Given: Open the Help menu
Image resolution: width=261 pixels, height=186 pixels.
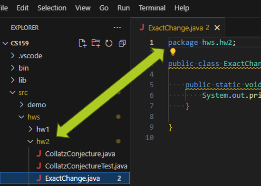Looking at the screenshot, I should 182,8.
